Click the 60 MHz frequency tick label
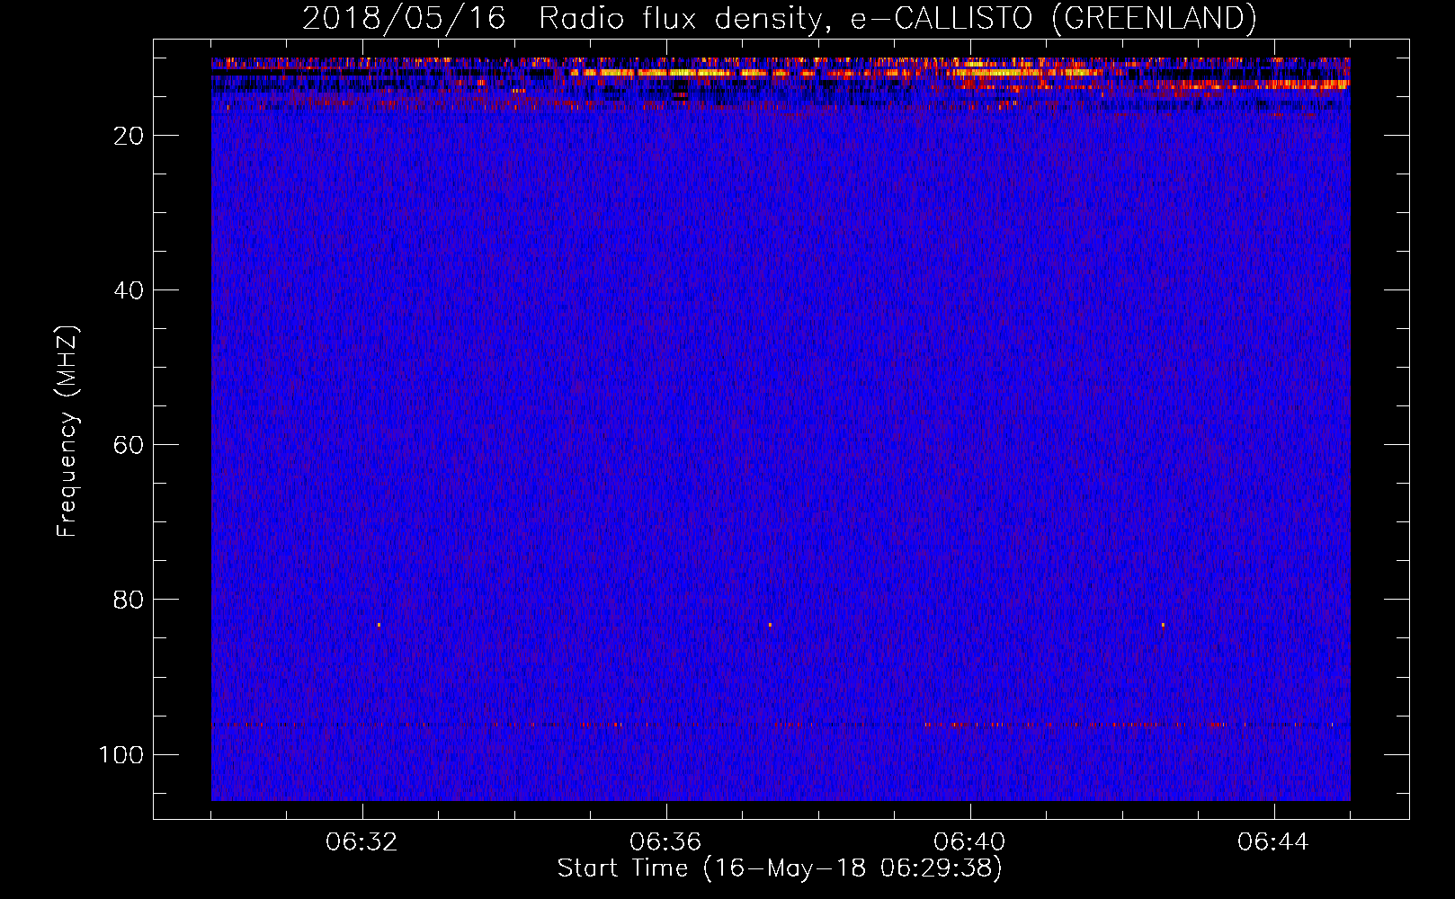 coord(129,445)
